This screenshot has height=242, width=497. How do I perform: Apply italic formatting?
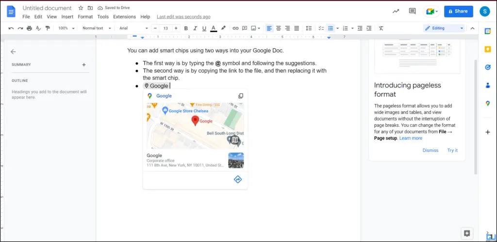coord(195,28)
